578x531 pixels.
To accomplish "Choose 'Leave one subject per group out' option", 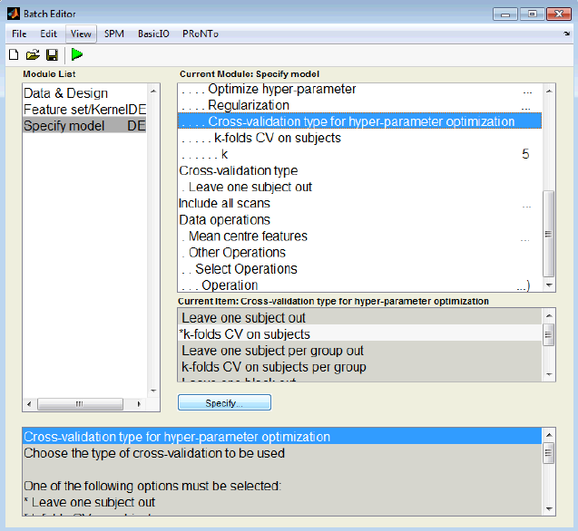I will click(359, 350).
